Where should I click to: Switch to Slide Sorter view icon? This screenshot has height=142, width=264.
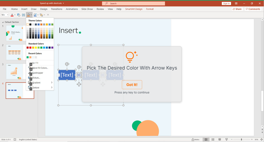pos(213,140)
